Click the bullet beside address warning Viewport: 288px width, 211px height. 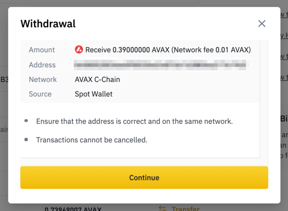(x=26, y=121)
